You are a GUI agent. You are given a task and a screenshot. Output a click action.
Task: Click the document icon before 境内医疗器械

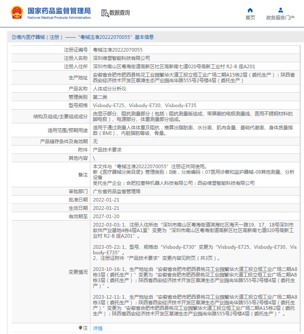click(x=14, y=37)
